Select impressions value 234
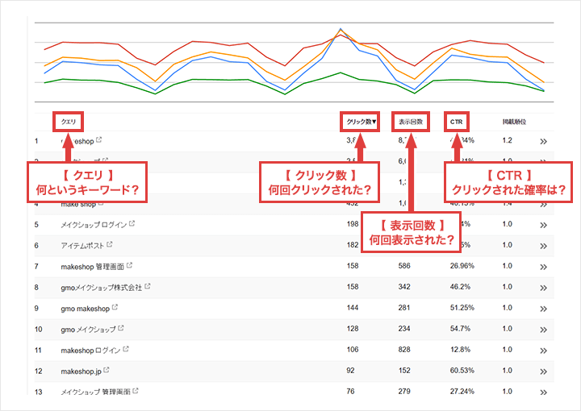 point(404,329)
